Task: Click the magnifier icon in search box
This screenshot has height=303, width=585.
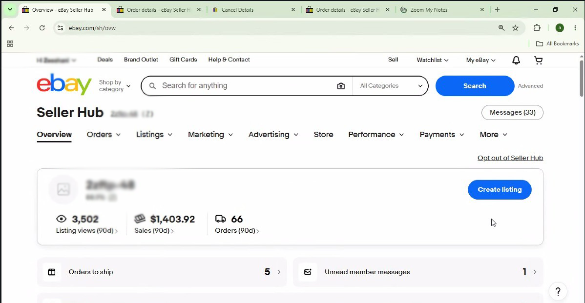Action: point(152,86)
